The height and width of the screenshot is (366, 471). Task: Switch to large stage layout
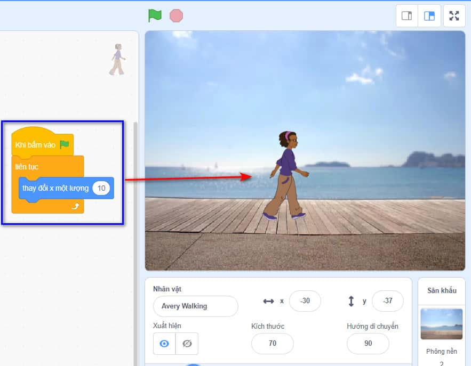[429, 16]
